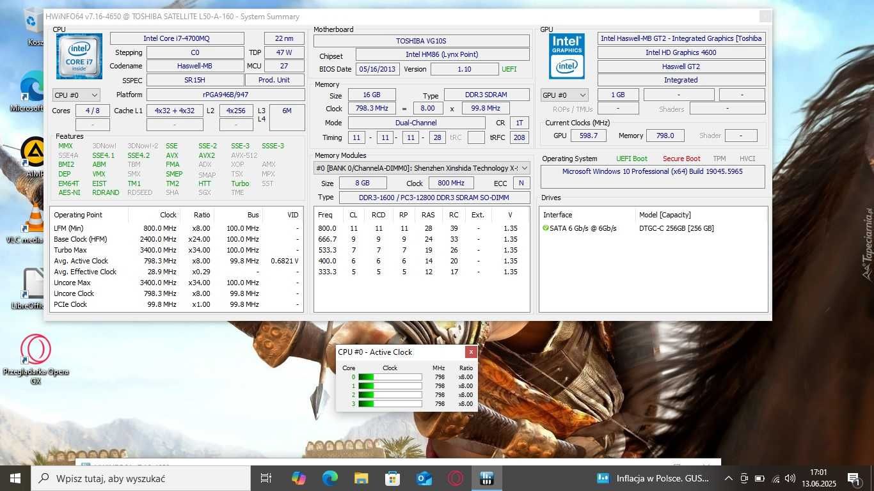The width and height of the screenshot is (874, 491).
Task: Close the HWiNFO System Summary window
Action: click(x=765, y=17)
